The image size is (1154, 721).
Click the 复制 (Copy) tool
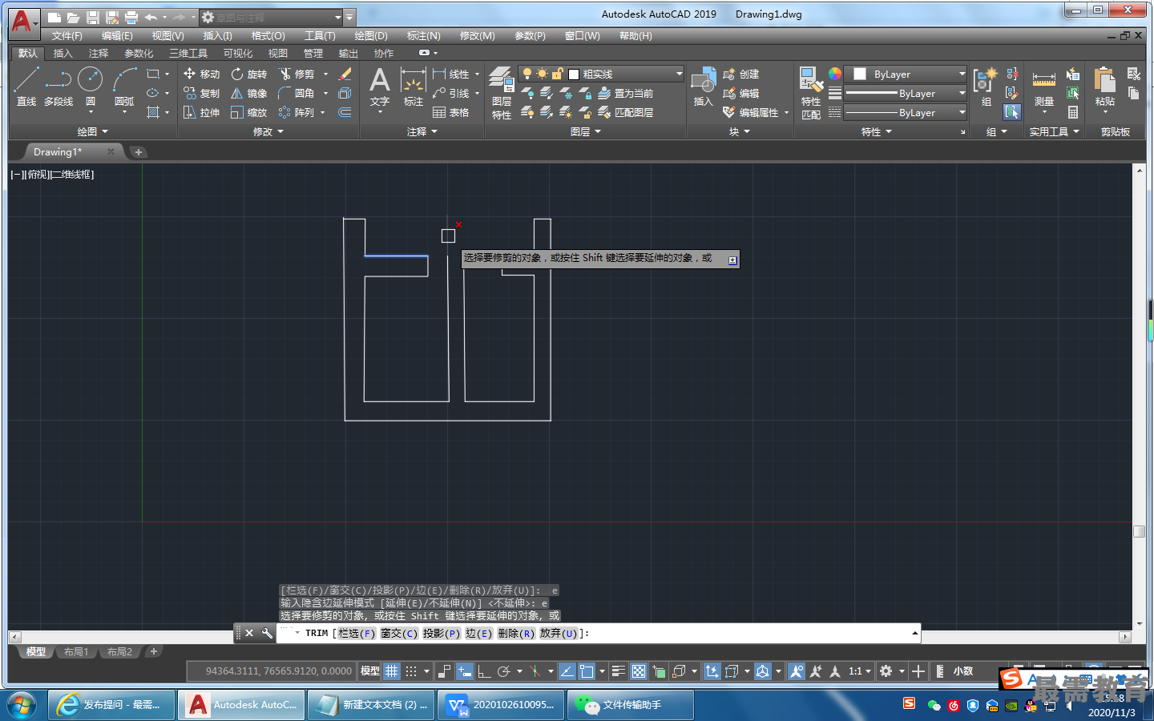pyautogui.click(x=201, y=93)
